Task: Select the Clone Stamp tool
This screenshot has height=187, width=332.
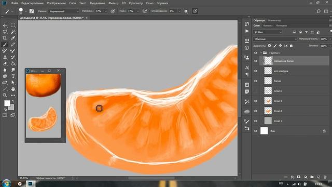Action: pyautogui.click(x=5, y=57)
